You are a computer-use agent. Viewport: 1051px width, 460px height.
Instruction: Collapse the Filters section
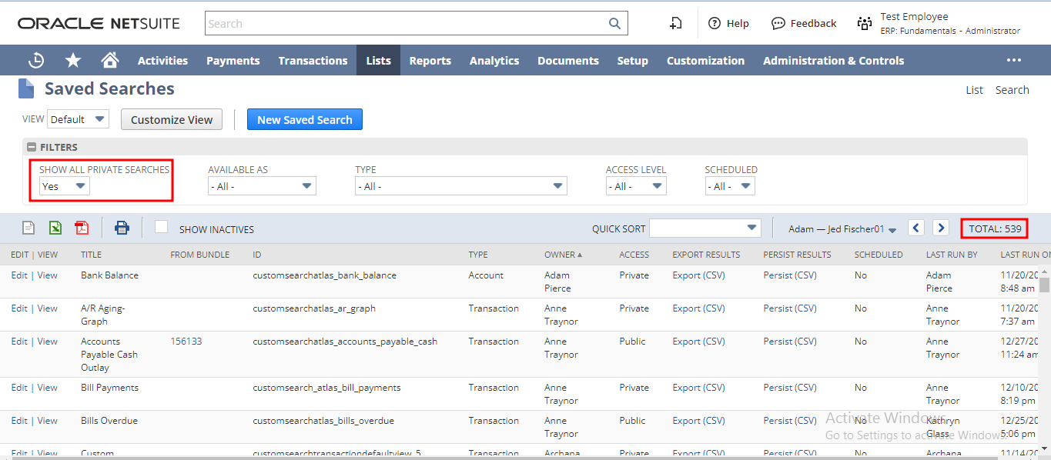(32, 147)
